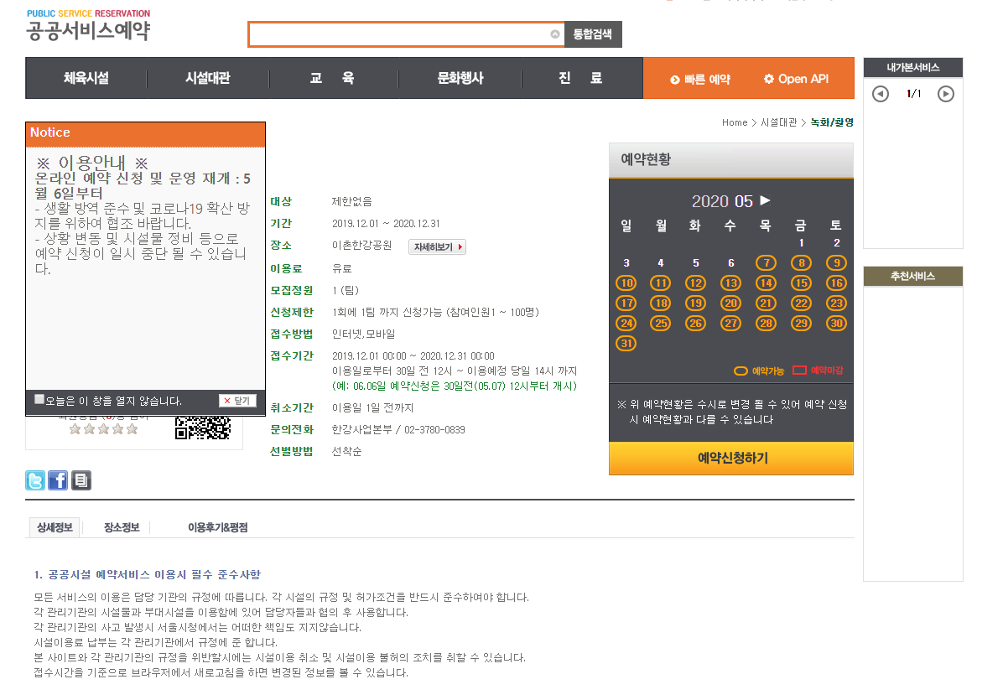This screenshot has height=700, width=1003.
Task: Click the 예약신청하기 button
Action: point(731,459)
